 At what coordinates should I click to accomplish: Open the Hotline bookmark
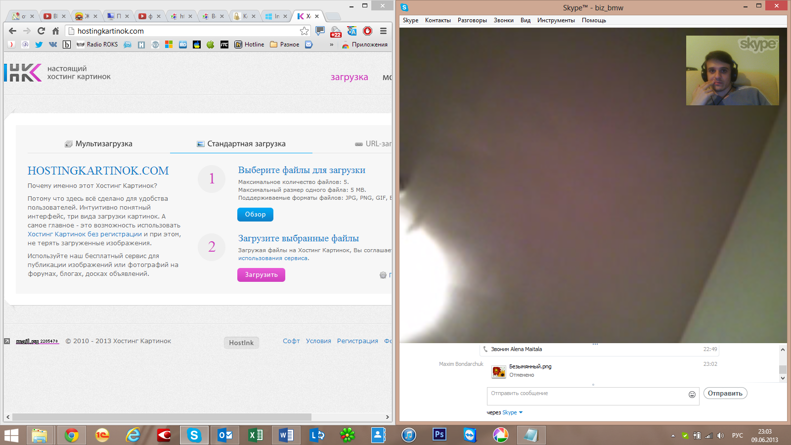point(249,44)
